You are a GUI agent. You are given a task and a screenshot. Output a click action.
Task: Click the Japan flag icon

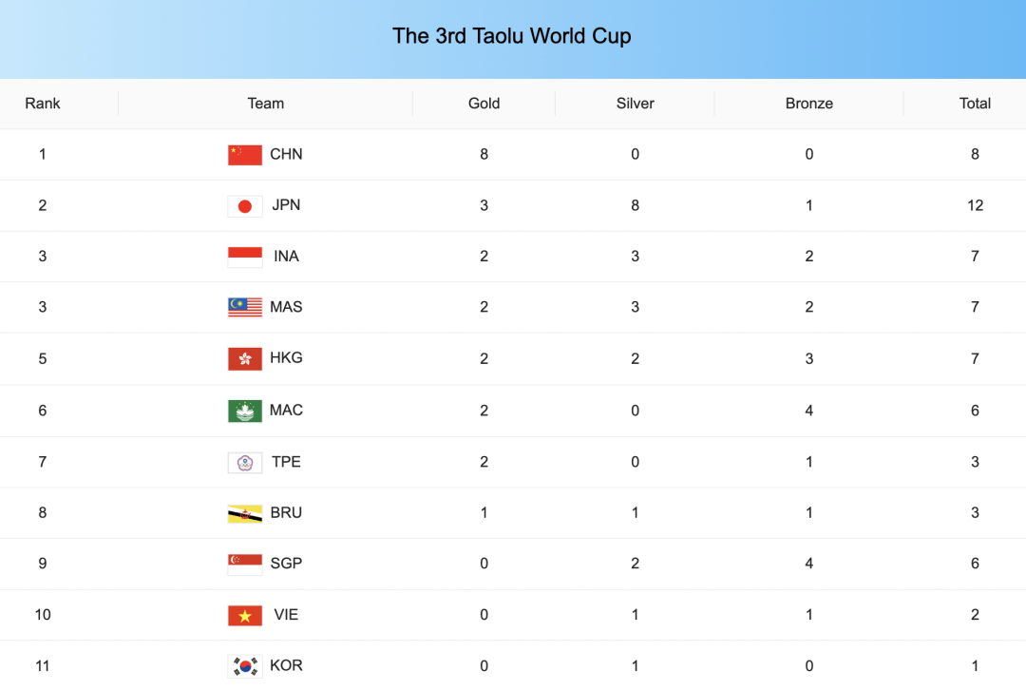(244, 206)
